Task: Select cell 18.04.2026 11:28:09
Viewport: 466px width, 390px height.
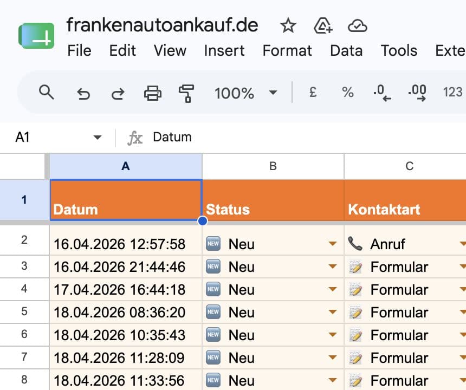Action: (x=126, y=357)
